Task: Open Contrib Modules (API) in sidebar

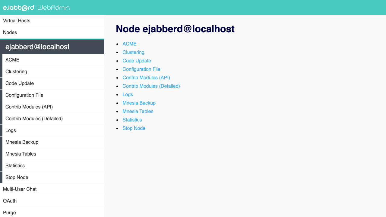Action: 53,107
